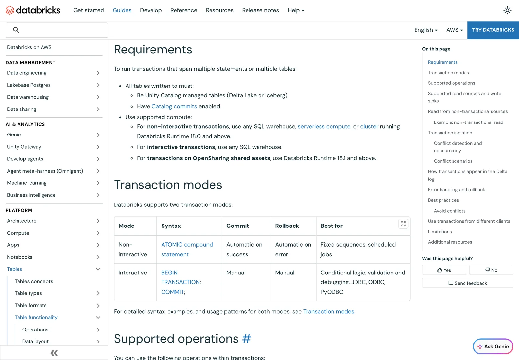The image size is (519, 360).
Task: Open the Reference menu item
Action: click(x=184, y=10)
